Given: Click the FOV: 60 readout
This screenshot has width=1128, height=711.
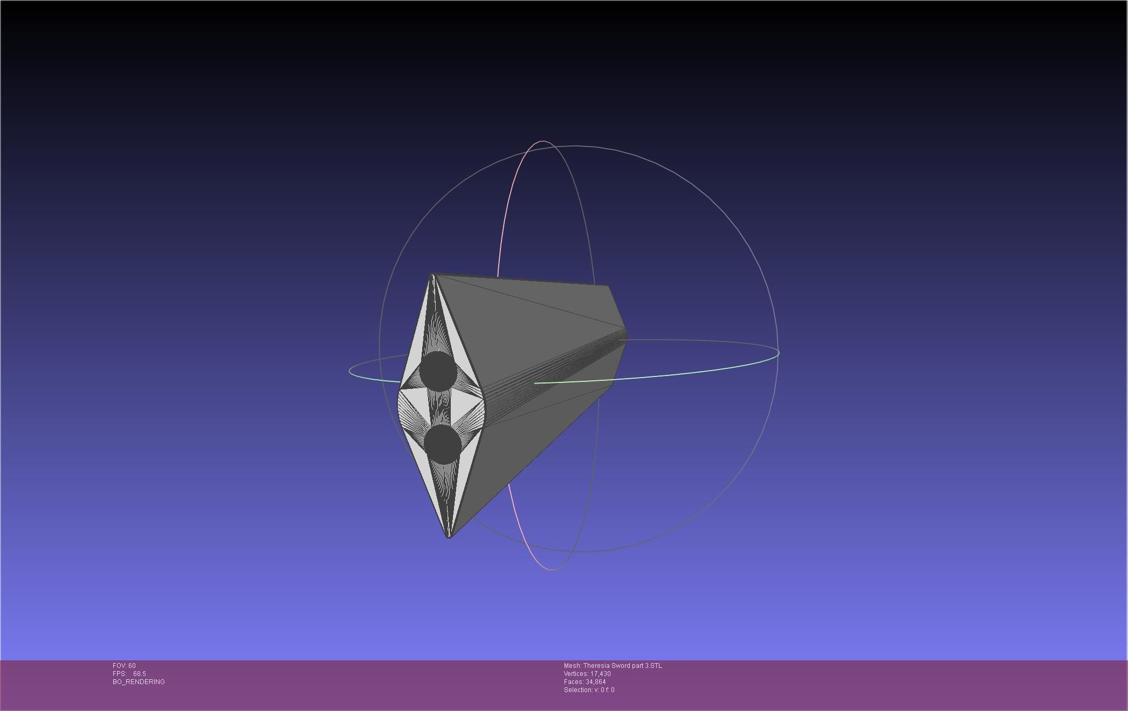Looking at the screenshot, I should tap(125, 666).
